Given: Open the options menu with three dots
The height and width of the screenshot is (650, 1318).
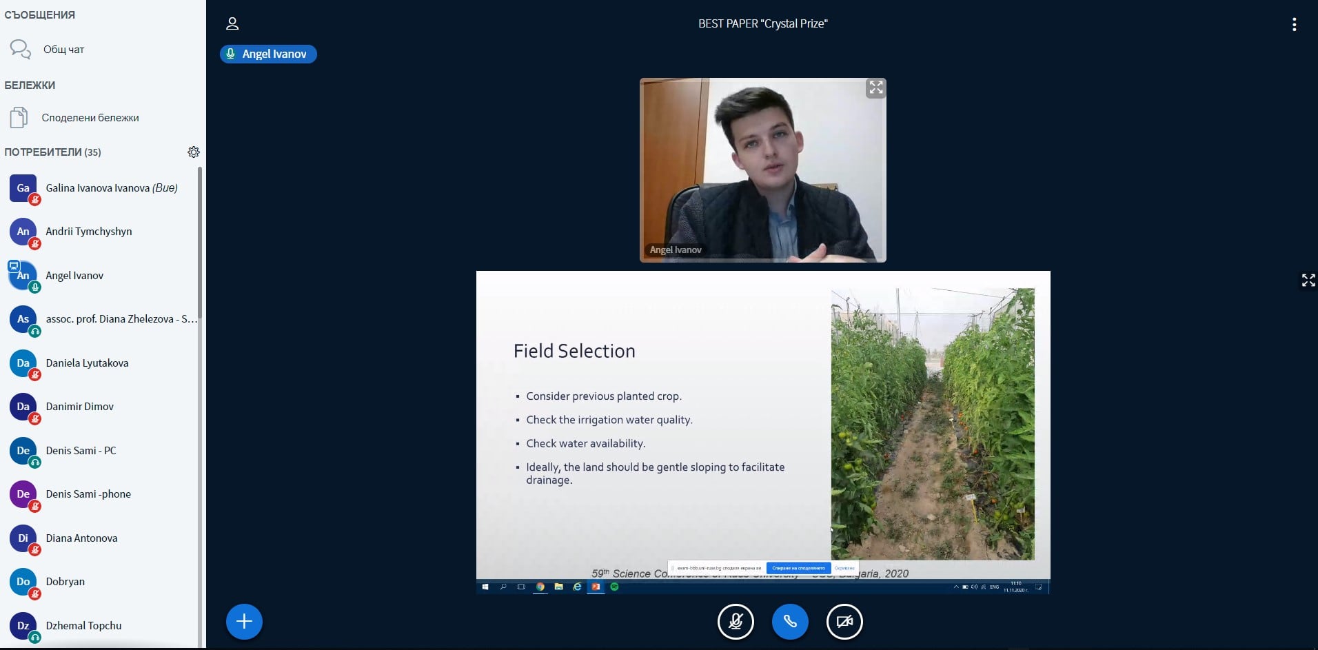Looking at the screenshot, I should tap(1294, 25).
